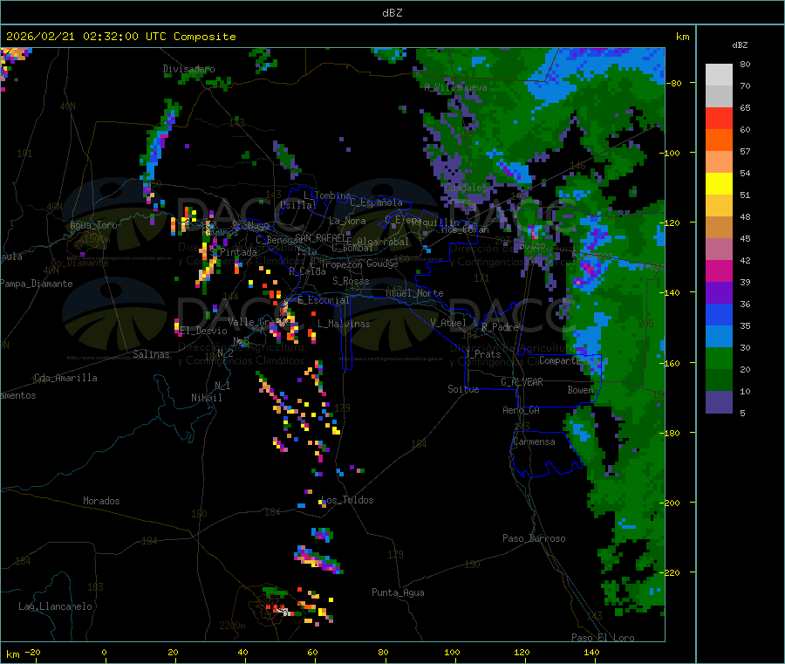Viewport: 785px width, 664px height.
Task: Select the 'Lag.Llancanelo' place label
Action: pos(56,606)
